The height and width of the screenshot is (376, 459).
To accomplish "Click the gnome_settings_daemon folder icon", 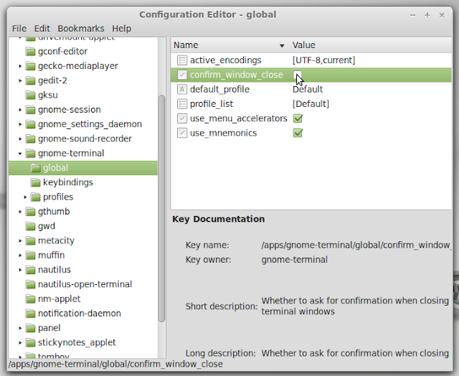I will pyautogui.click(x=30, y=124).
